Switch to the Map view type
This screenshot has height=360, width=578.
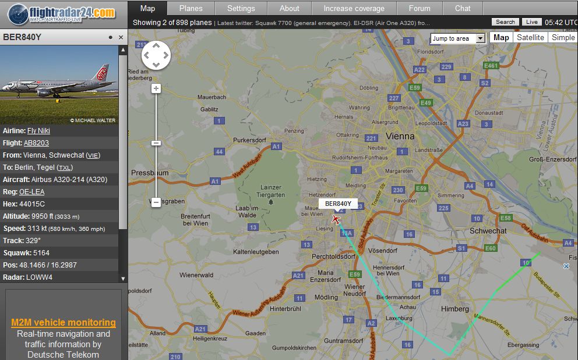[501, 38]
